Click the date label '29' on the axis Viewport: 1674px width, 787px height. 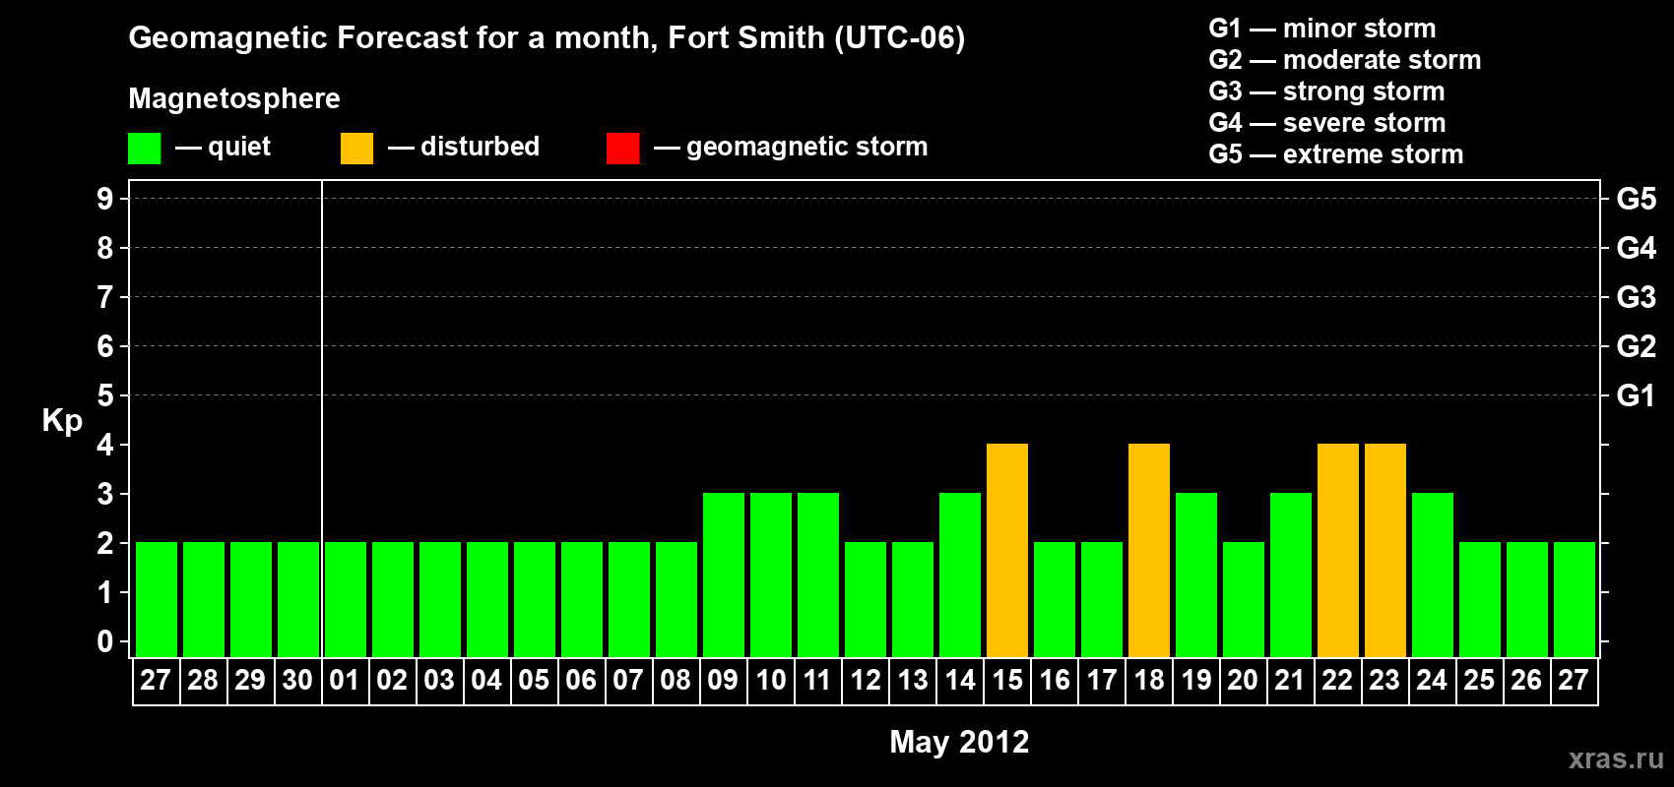250,681
